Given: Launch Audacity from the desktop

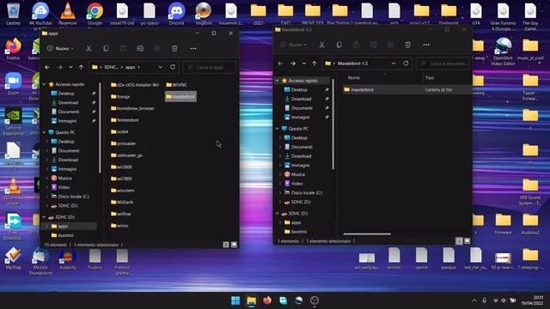Looking at the screenshot, I should pyautogui.click(x=68, y=259).
